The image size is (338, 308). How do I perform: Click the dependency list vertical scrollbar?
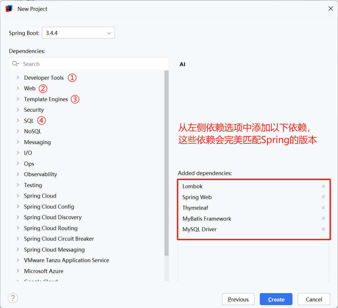click(x=166, y=163)
